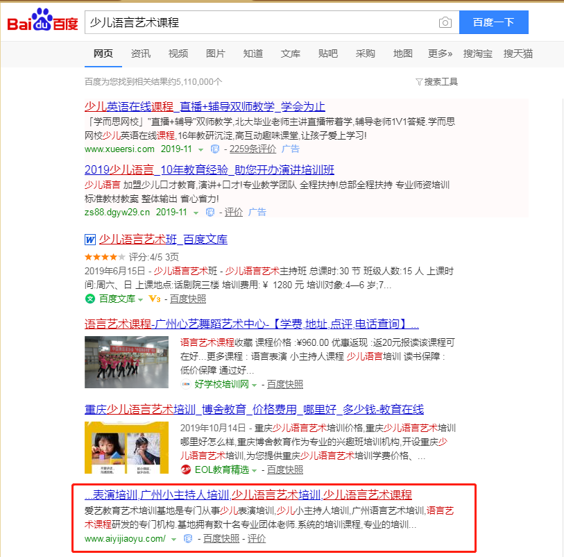The width and height of the screenshot is (564, 557).
Task: Click the star rating of Wenku result
Action: tap(105, 257)
